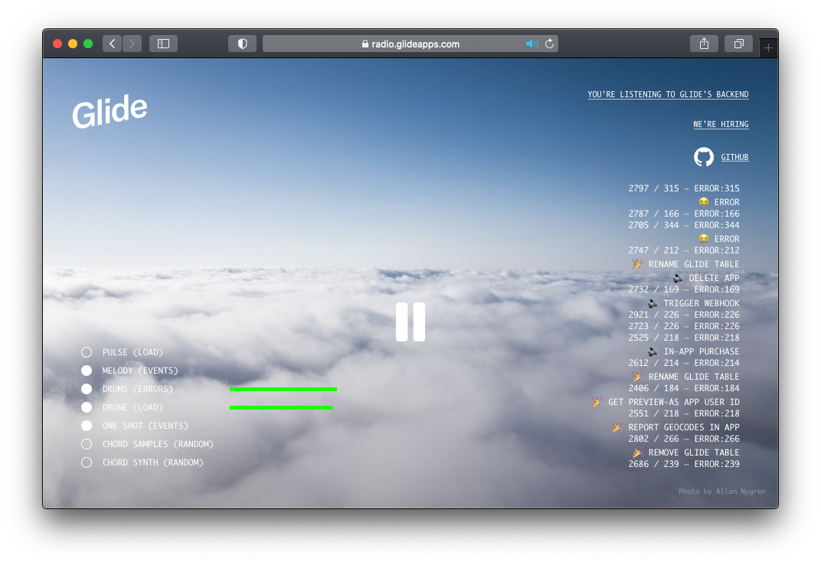Open the GitHub text link
821x565 pixels.
click(x=734, y=157)
